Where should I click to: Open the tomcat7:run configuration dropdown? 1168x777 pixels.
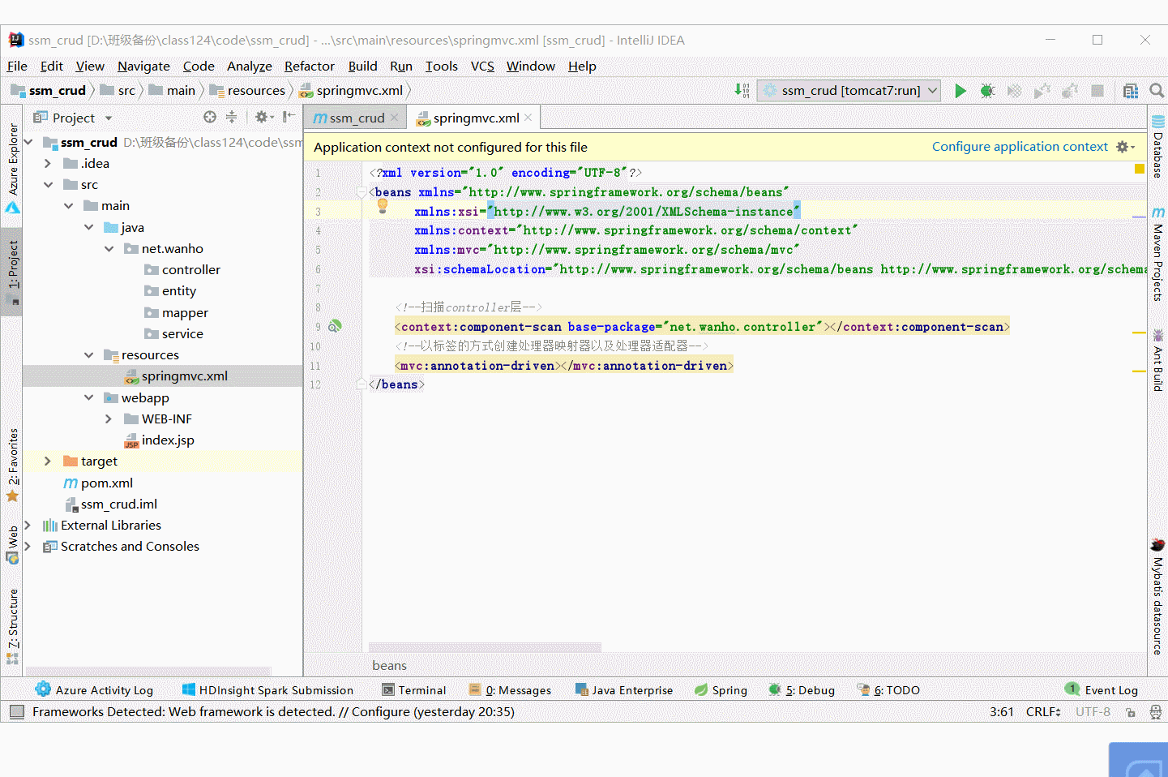[x=931, y=90]
